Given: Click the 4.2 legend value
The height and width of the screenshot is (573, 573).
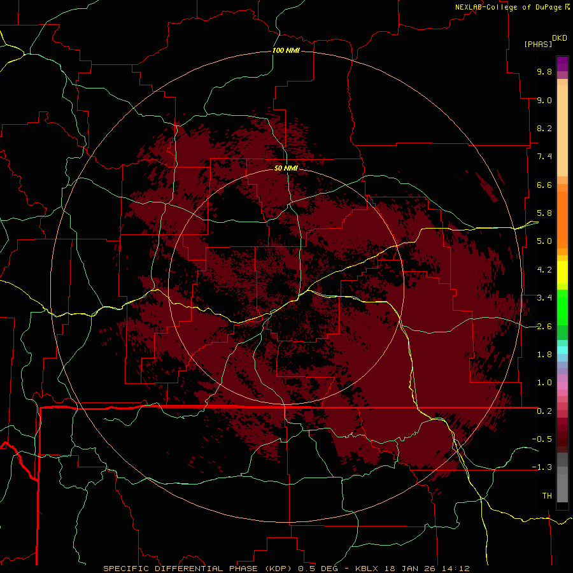Looking at the screenshot, I should (x=544, y=270).
